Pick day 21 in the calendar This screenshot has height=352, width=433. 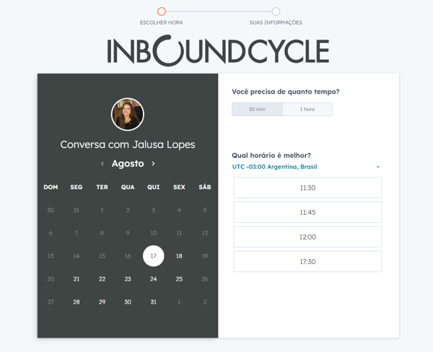click(x=76, y=279)
